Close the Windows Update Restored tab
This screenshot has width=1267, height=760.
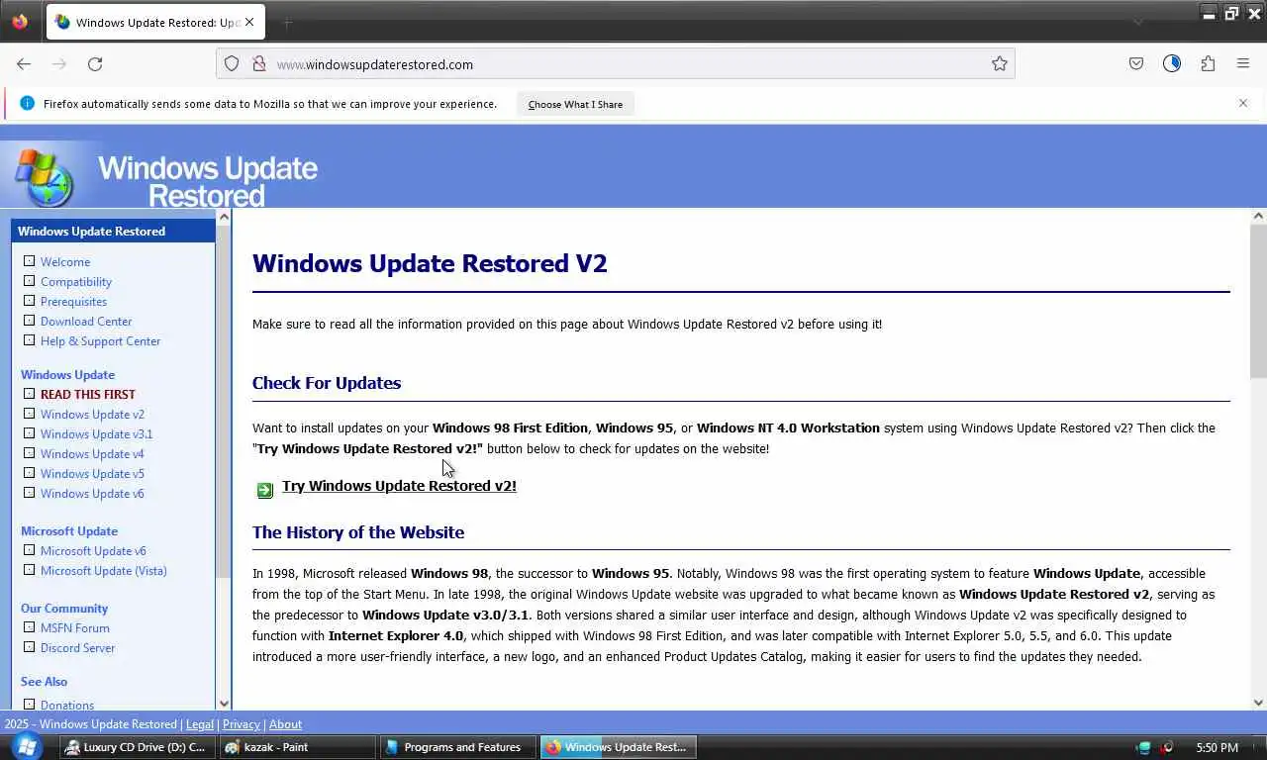(249, 22)
